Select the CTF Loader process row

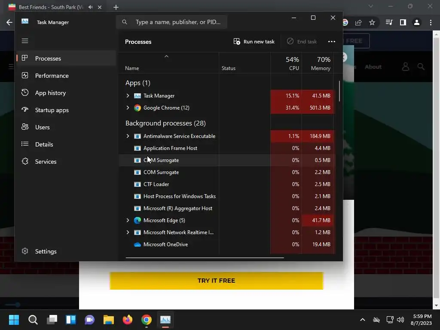coord(226,184)
